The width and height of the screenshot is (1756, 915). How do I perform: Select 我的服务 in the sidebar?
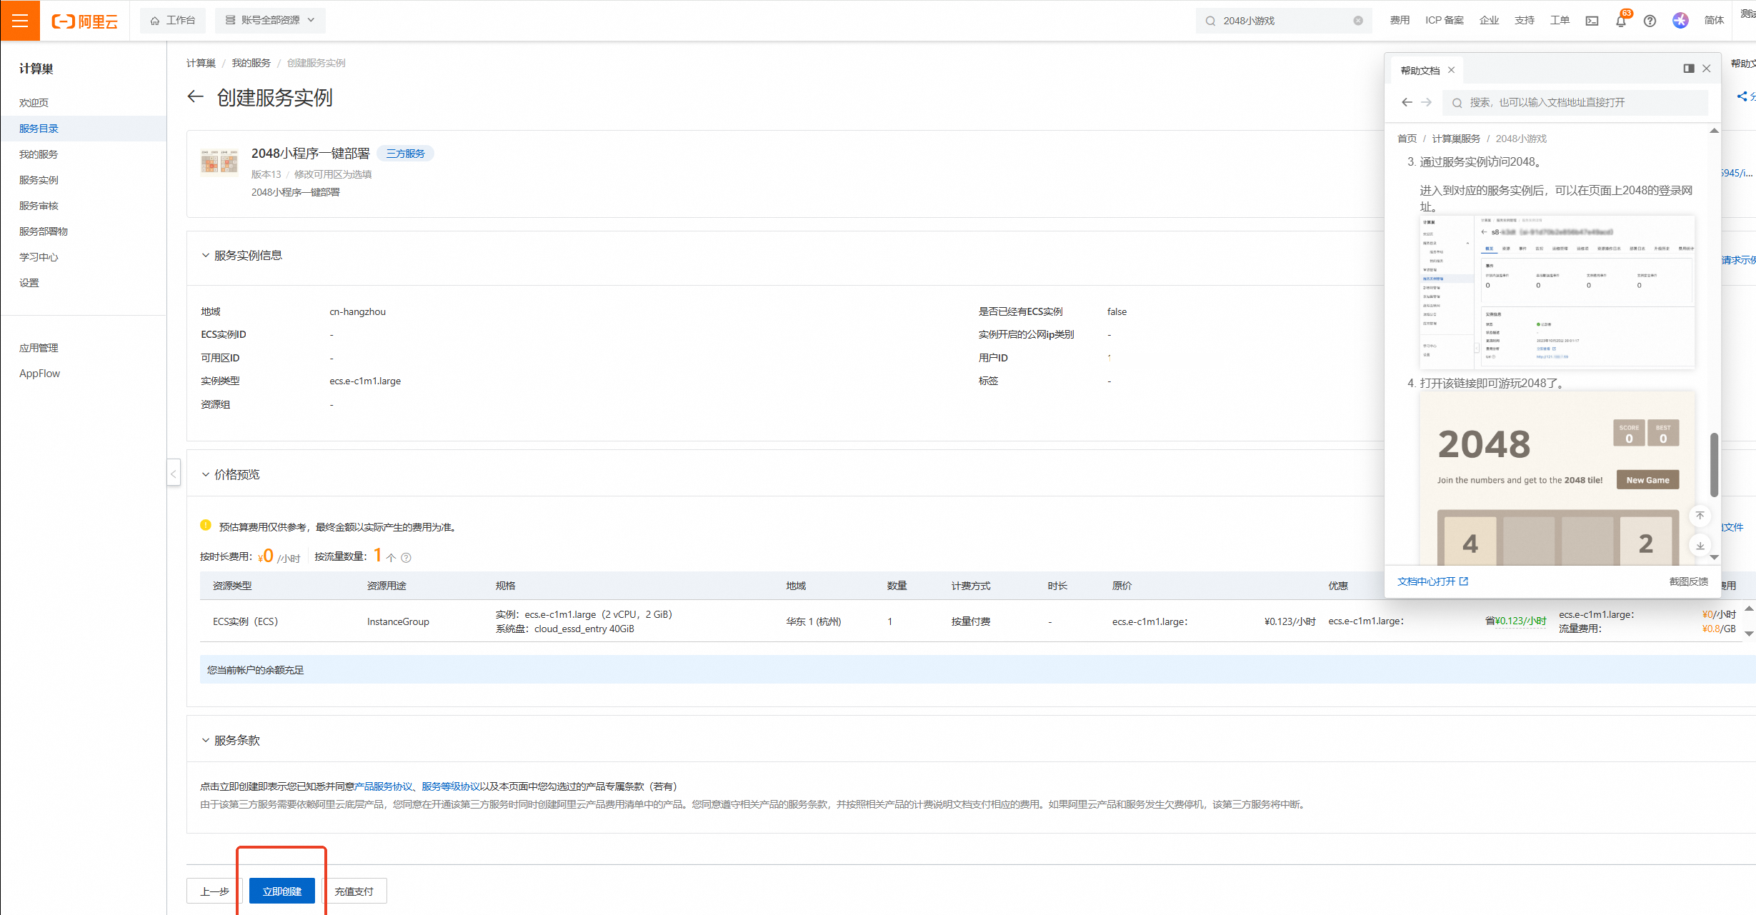(39, 154)
